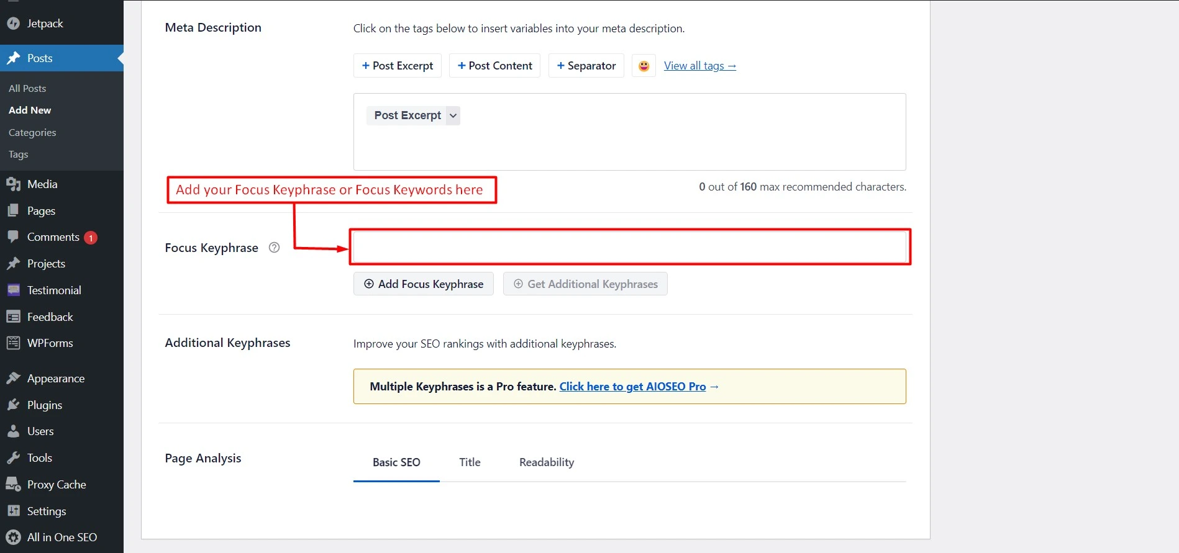Click the Media library icon in sidebar
Viewport: 1179px width, 553px height.
[x=13, y=184]
